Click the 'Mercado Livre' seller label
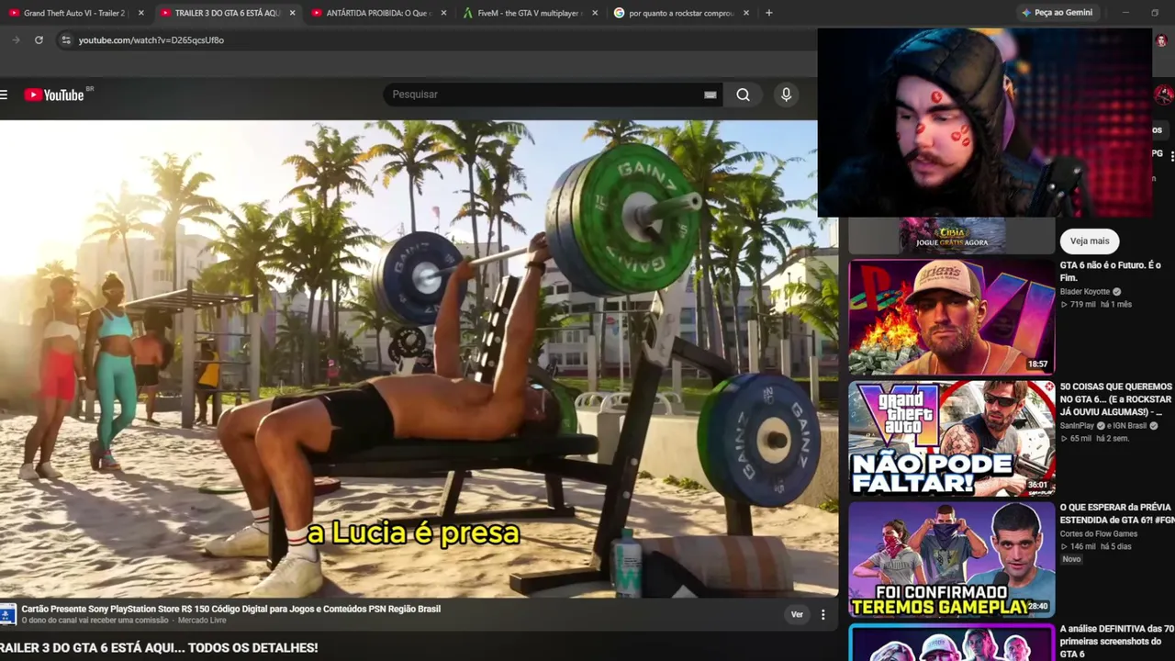 point(202,621)
